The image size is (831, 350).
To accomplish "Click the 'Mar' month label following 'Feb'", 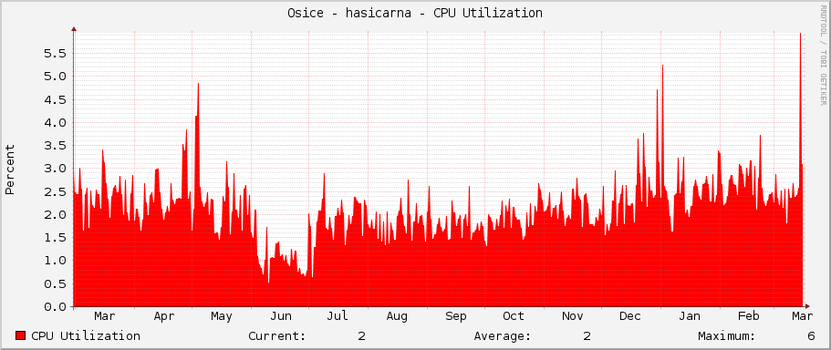I will [x=803, y=316].
